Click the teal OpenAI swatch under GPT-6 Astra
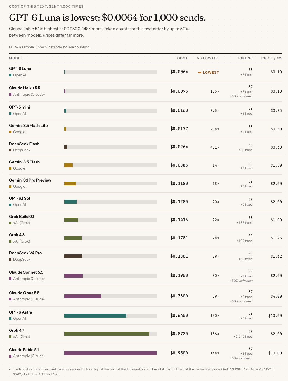This screenshot has width=288, height=381. point(10,319)
